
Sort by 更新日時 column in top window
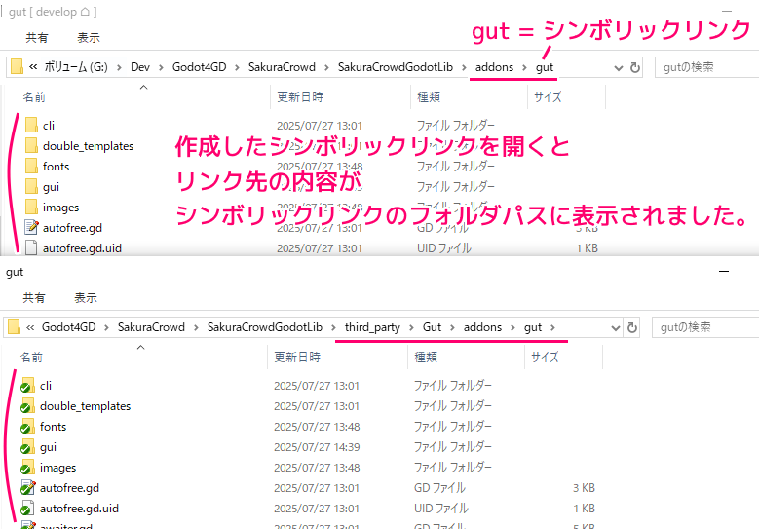tap(300, 96)
